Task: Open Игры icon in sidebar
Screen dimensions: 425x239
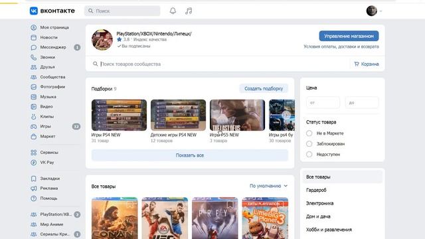Action: (x=34, y=126)
